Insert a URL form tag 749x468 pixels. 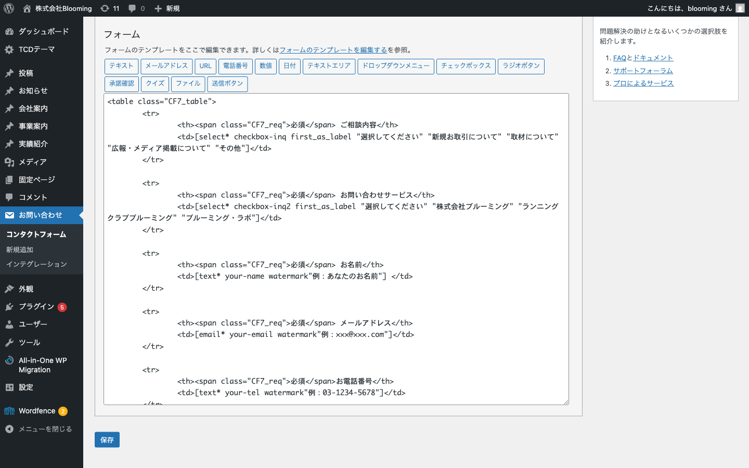point(205,66)
